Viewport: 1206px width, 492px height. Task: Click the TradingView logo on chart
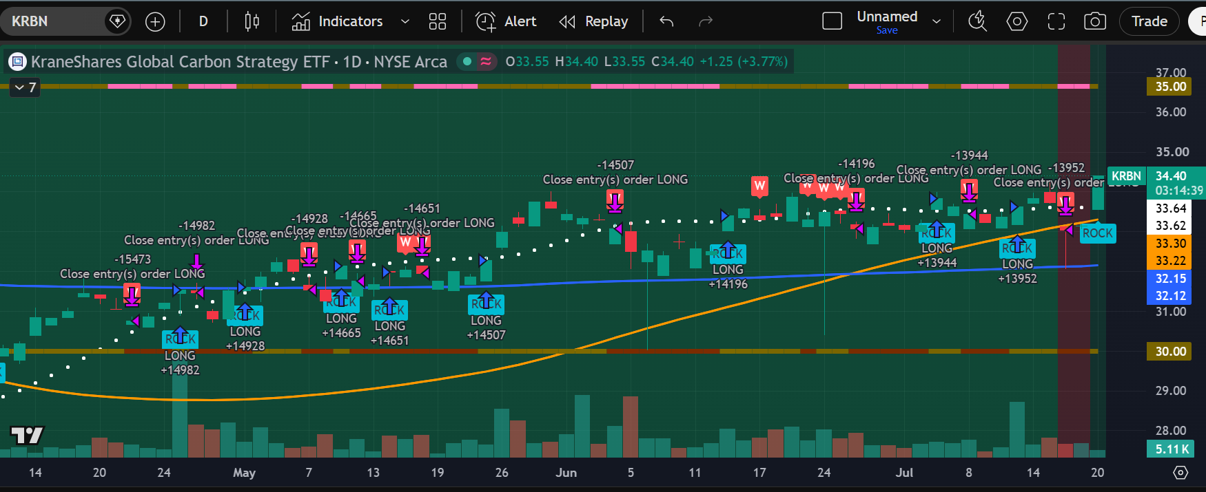click(x=27, y=436)
